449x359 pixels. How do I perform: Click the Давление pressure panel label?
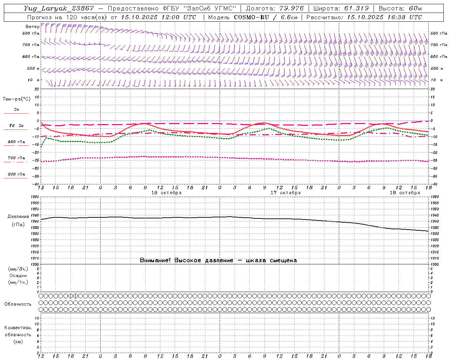[x=18, y=217]
